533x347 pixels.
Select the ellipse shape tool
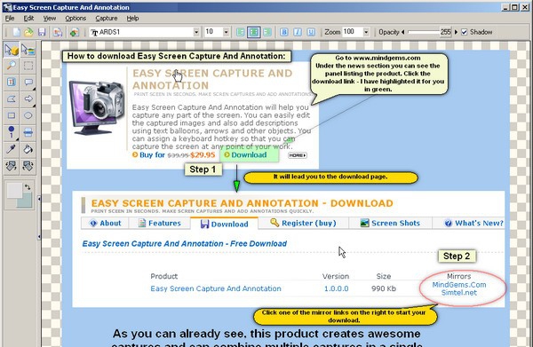[x=28, y=115]
